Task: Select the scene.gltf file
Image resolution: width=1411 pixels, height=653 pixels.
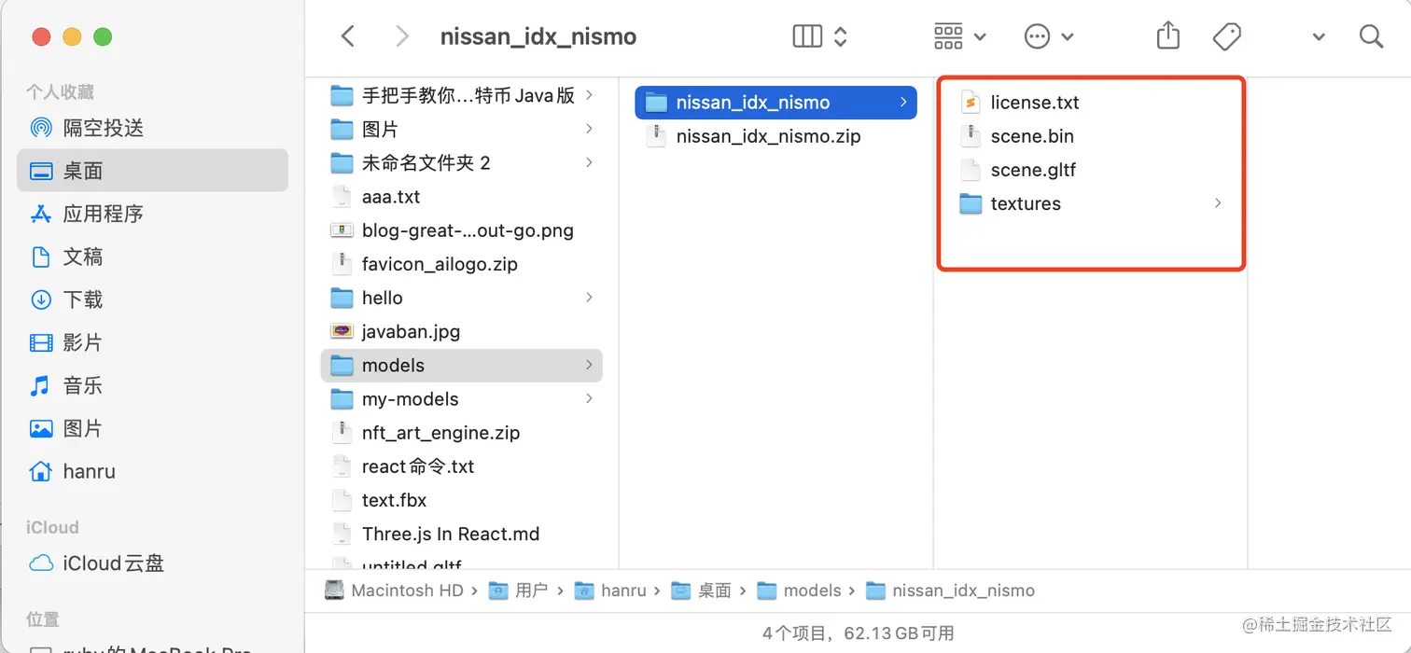Action: coord(1090,170)
